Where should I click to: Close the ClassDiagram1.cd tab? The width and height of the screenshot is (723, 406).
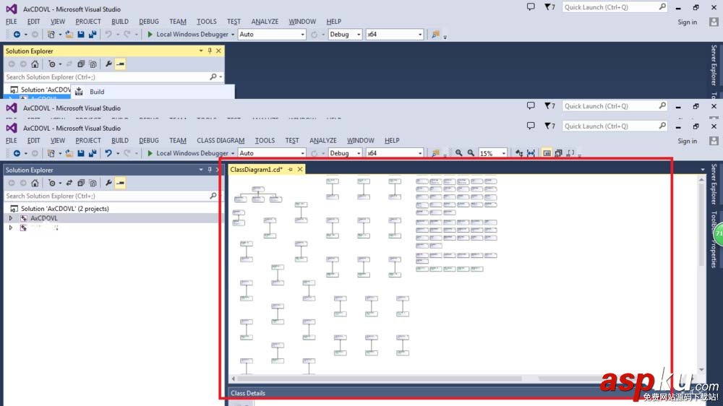(300, 170)
